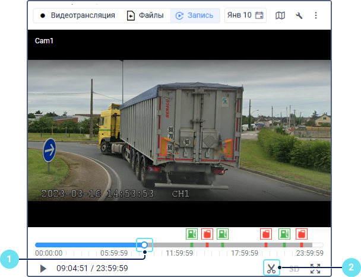This screenshot has width=361, height=277.
Task: Toggle SD video quality
Action: point(294,269)
